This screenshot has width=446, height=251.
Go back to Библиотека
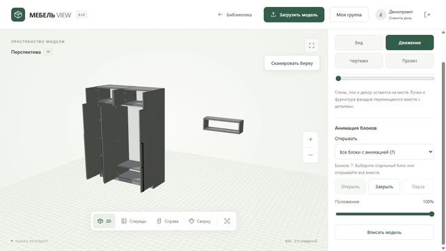[235, 15]
